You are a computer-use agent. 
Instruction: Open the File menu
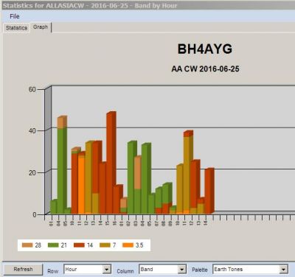[15, 16]
